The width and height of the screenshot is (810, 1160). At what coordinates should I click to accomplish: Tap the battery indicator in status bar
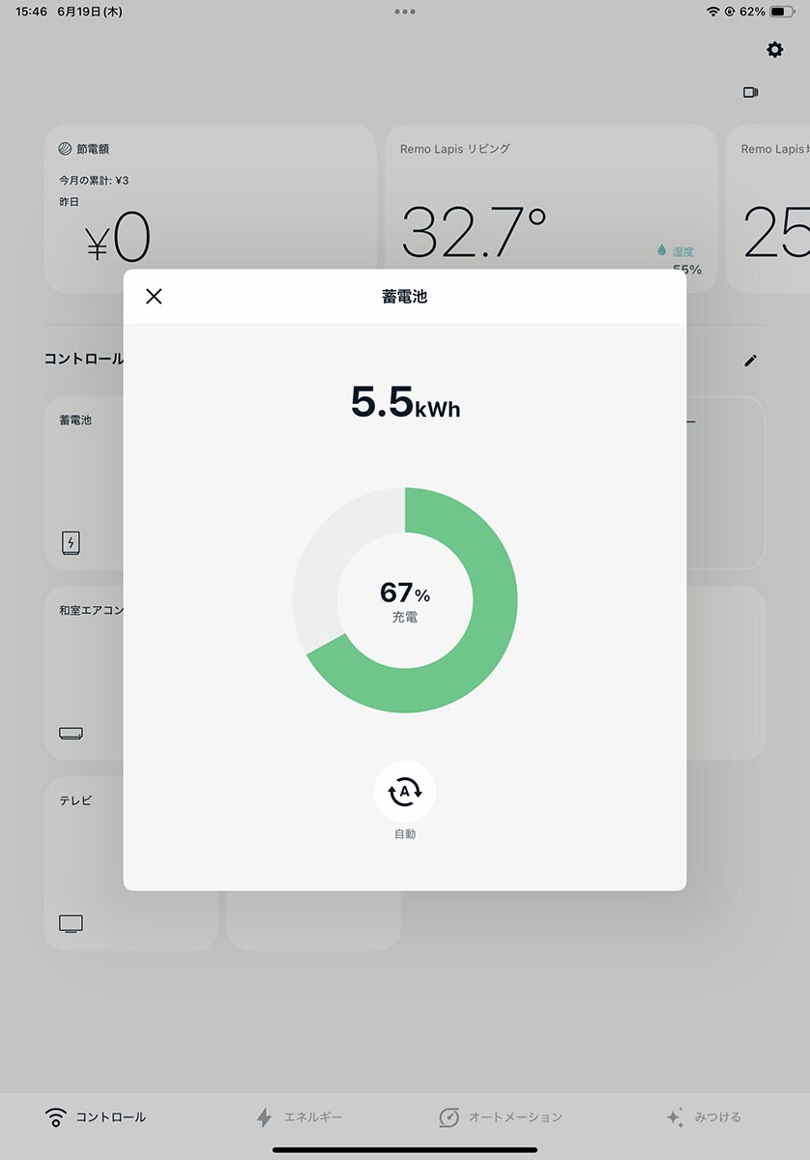(782, 12)
